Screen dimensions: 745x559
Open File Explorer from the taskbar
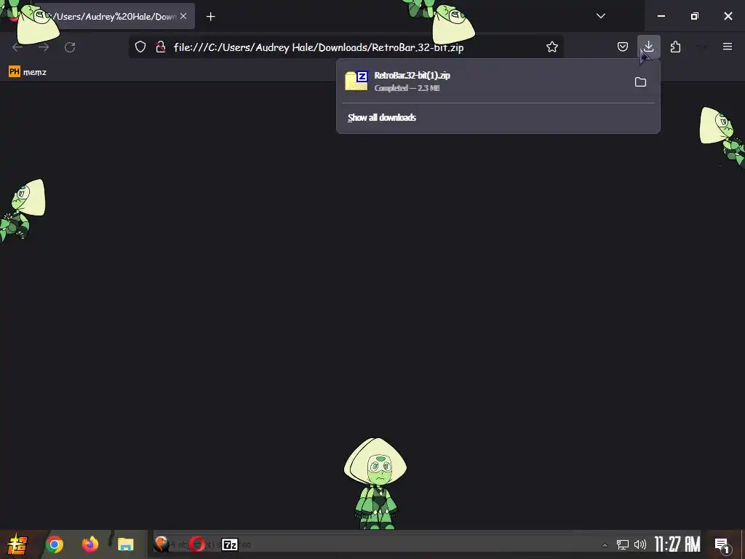(x=125, y=544)
